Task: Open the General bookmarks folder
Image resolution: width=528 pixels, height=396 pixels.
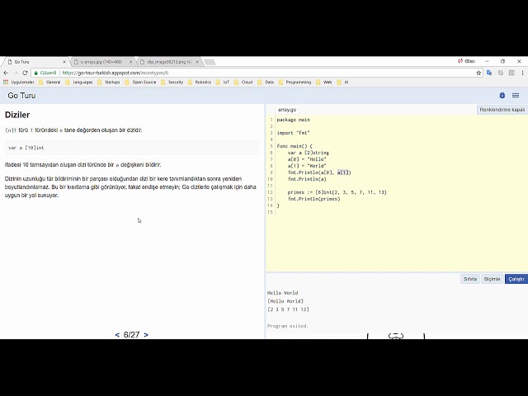Action: point(49,82)
